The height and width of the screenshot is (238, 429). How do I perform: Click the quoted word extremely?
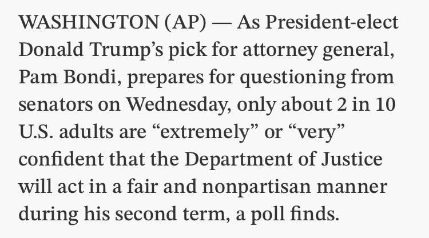click(205, 132)
